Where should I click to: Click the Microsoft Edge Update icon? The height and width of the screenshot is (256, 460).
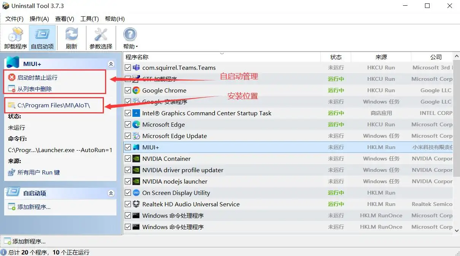point(136,136)
